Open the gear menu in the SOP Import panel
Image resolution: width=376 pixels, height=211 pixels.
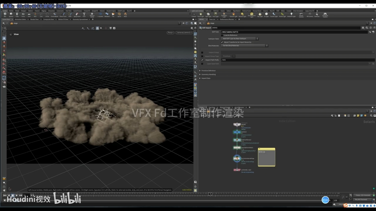363,28
